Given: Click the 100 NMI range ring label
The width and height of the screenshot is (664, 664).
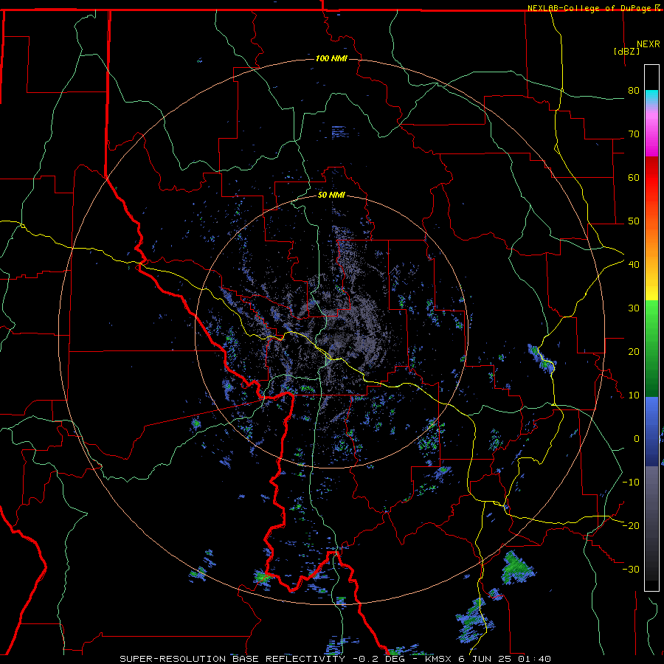Looking at the screenshot, I should coord(331,58).
